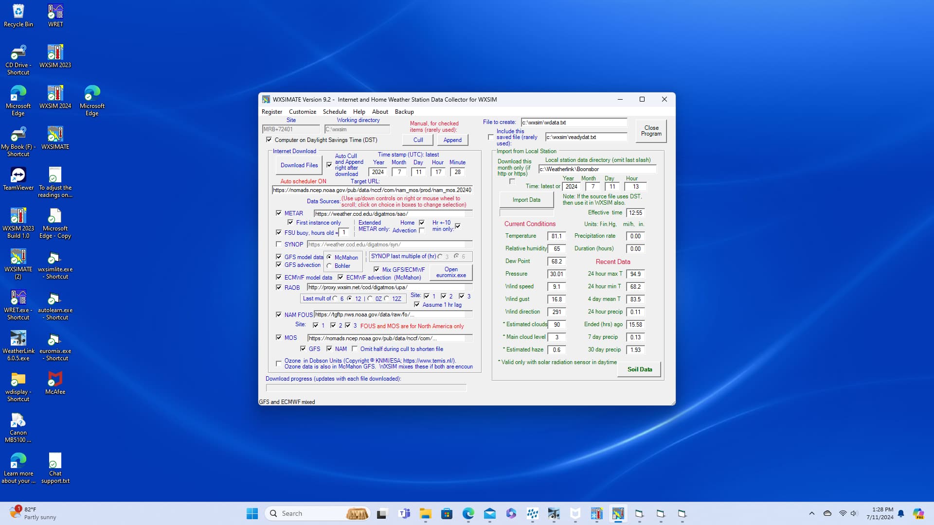Open the WXSIM 2023 desktop icon
Screen dimensions: 934x525
click(55, 56)
